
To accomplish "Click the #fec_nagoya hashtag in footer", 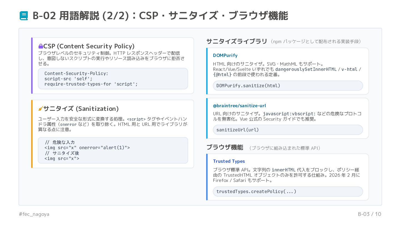I will click(x=34, y=214).
